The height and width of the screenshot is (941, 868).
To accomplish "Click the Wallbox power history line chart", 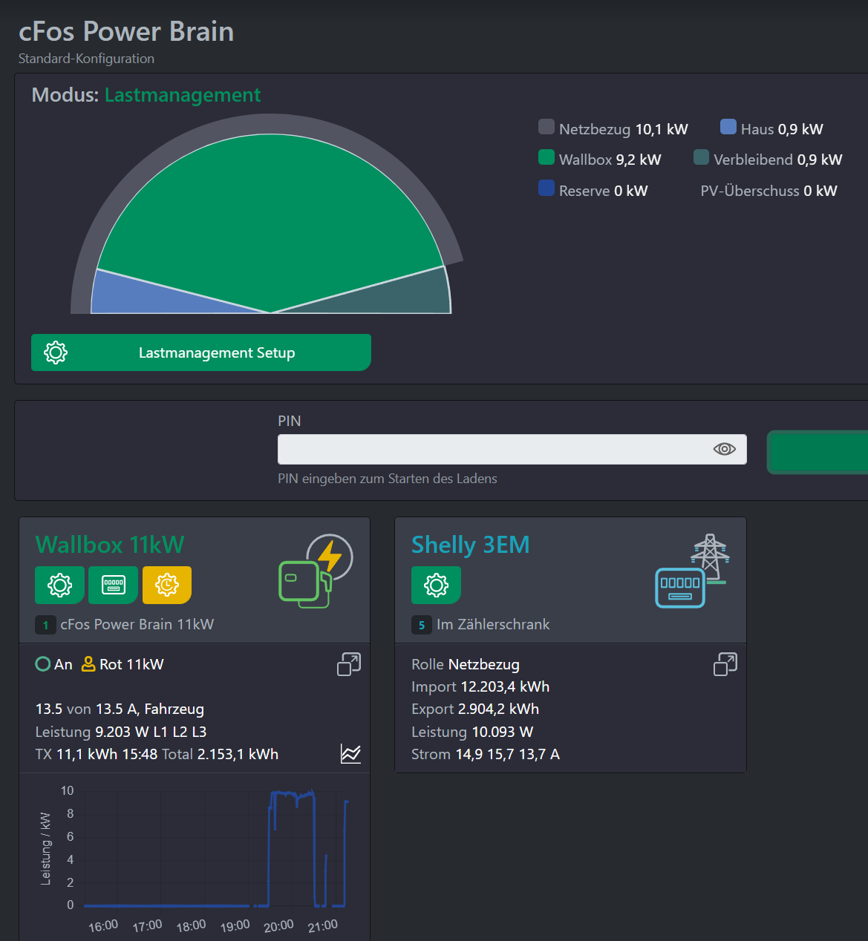I will pos(215,850).
